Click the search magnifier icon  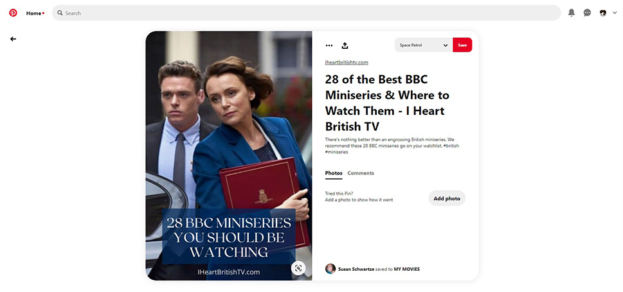click(60, 13)
